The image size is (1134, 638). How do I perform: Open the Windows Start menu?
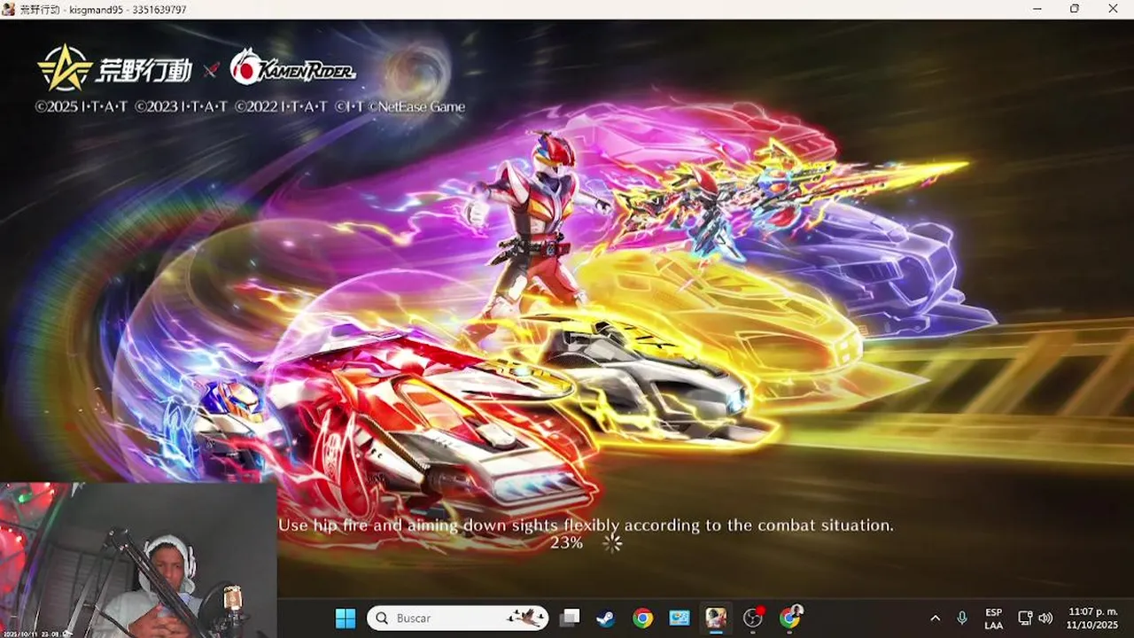click(346, 618)
